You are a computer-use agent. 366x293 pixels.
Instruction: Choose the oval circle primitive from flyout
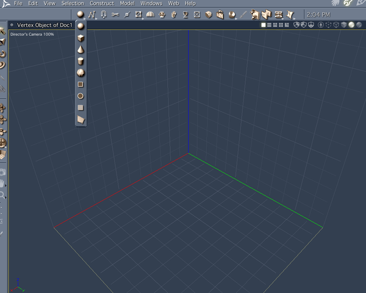(x=81, y=96)
